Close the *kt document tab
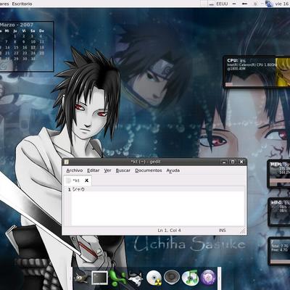 (86, 181)
